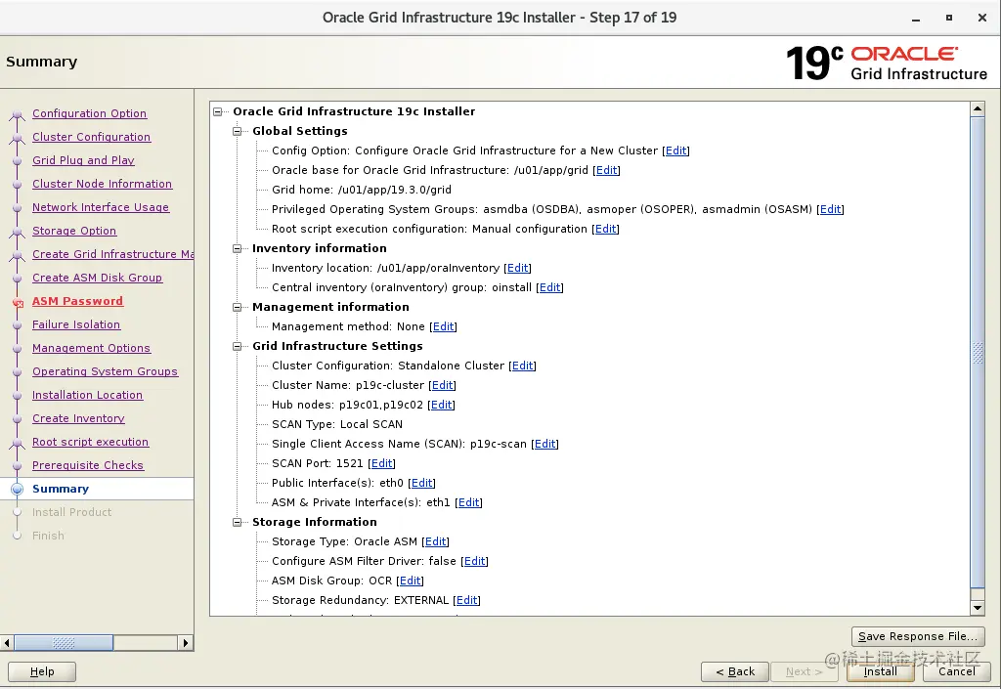1001x689 pixels.
Task: Collapse the Management information section
Action: 237,308
